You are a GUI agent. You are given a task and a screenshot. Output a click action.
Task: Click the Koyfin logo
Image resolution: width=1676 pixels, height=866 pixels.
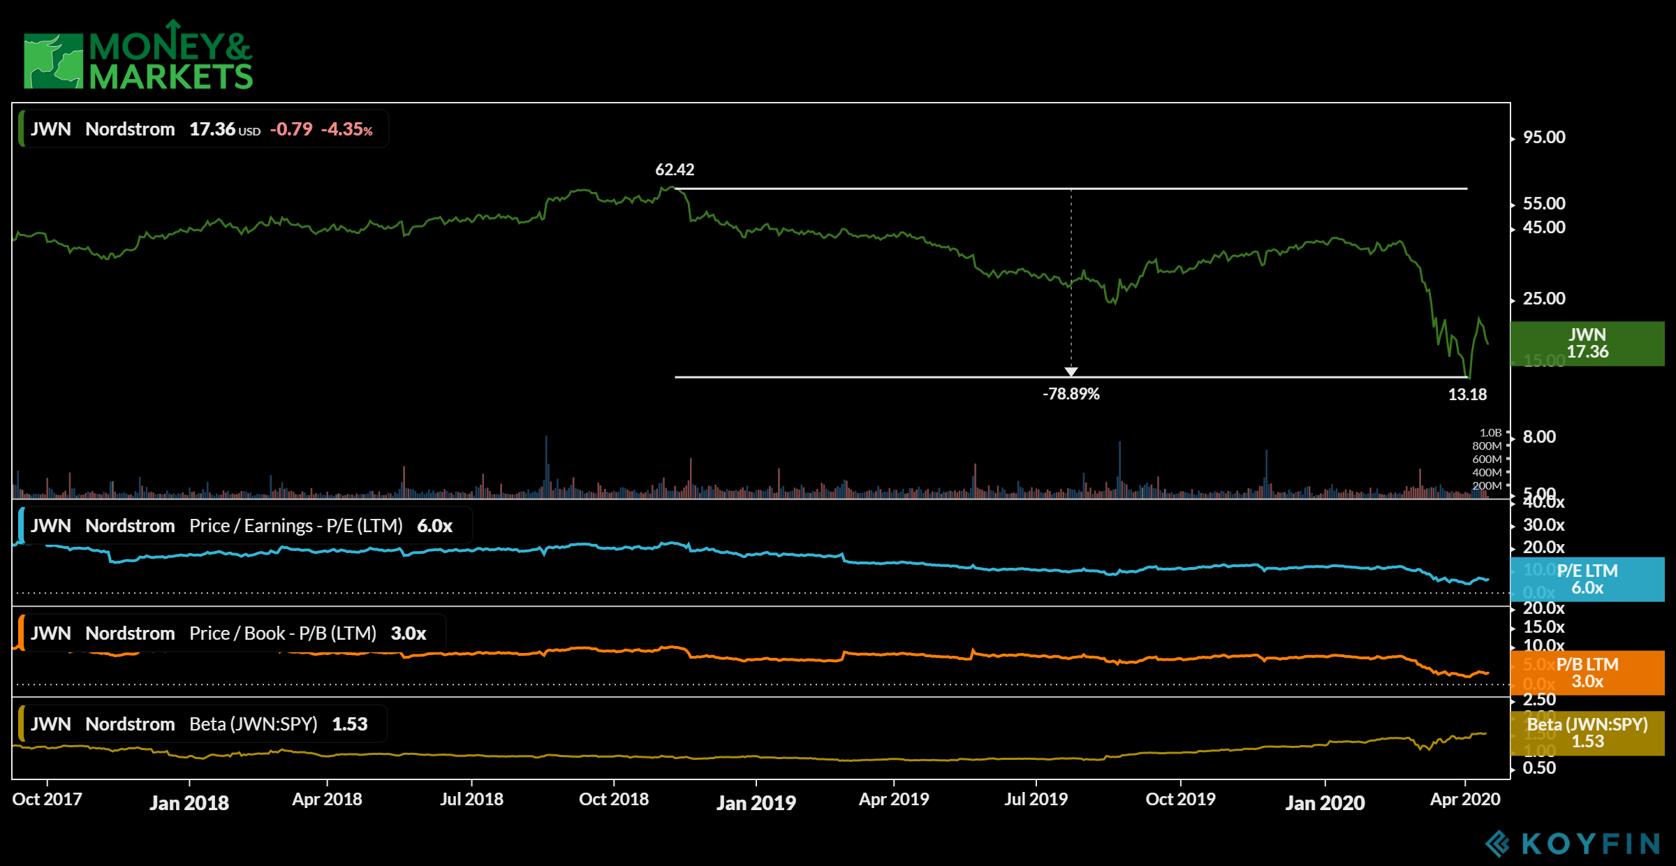coord(1572,844)
